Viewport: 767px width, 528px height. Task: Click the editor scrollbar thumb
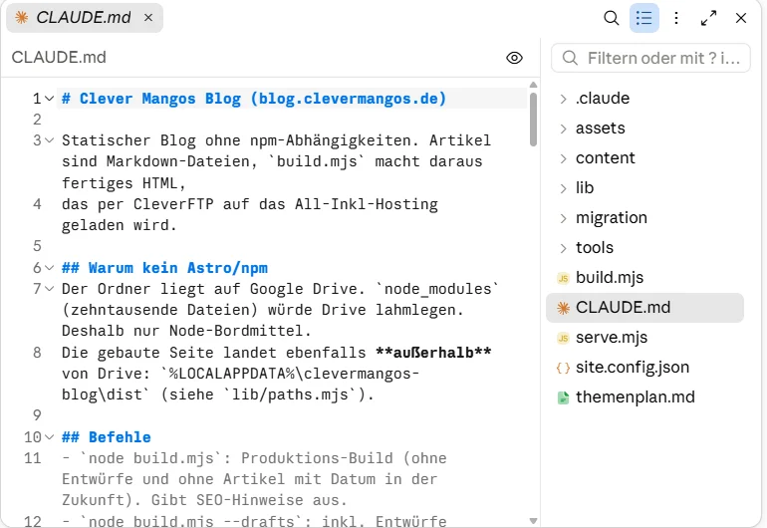click(x=533, y=120)
